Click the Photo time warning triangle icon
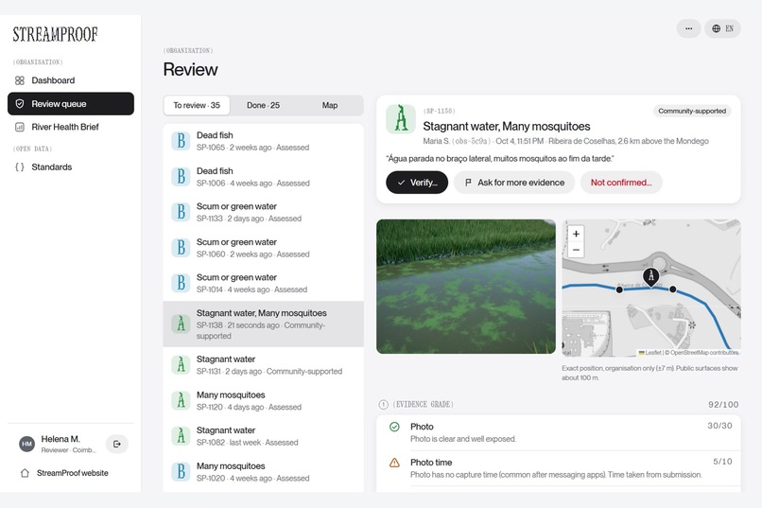 pyautogui.click(x=394, y=463)
